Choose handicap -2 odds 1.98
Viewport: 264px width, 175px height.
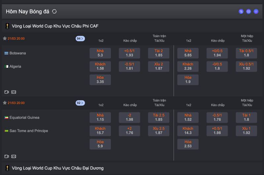point(129,118)
